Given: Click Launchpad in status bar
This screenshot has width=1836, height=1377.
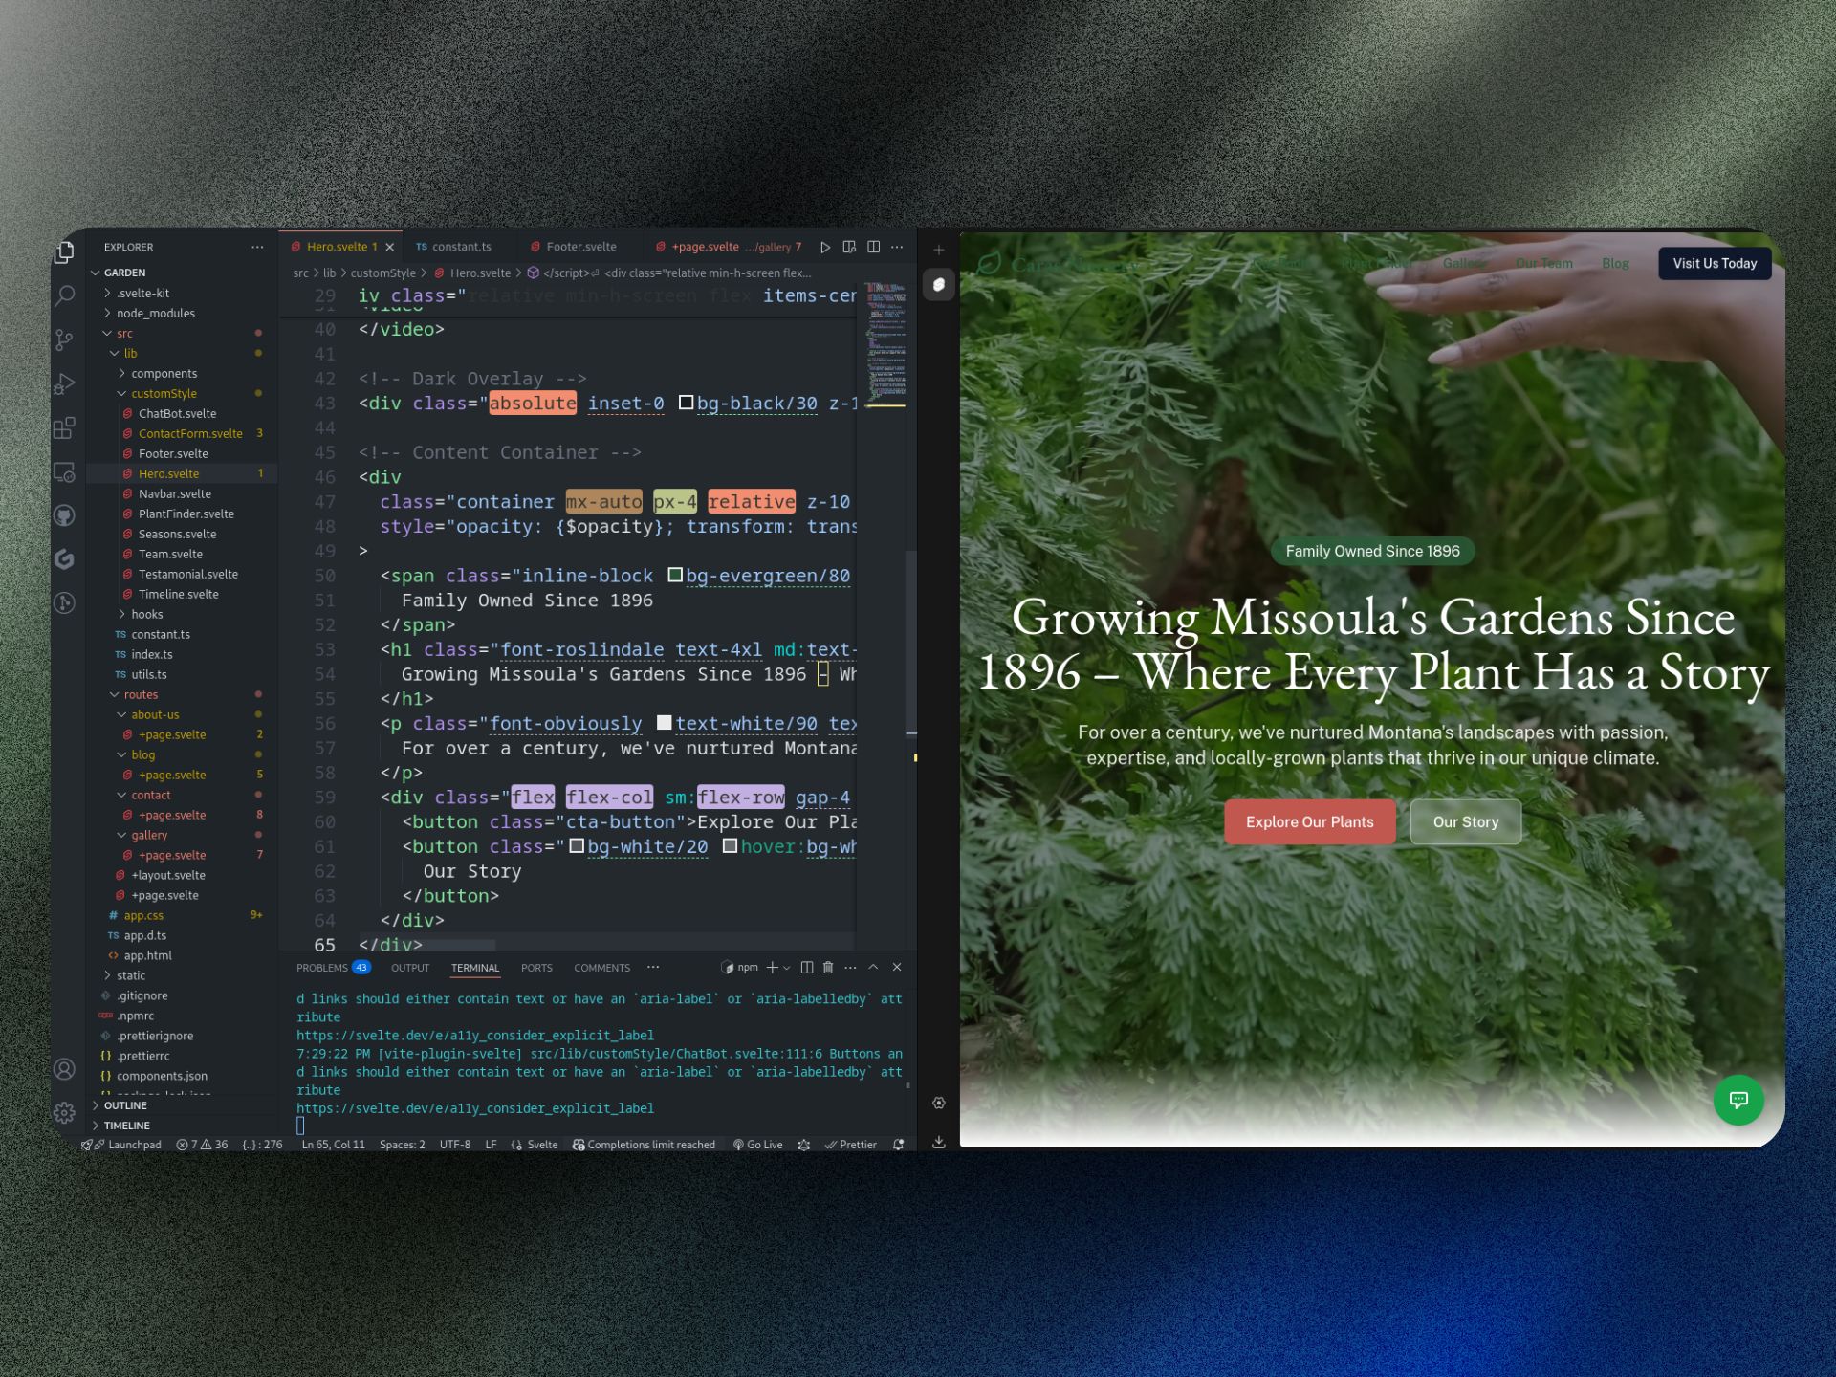Looking at the screenshot, I should pos(127,1145).
